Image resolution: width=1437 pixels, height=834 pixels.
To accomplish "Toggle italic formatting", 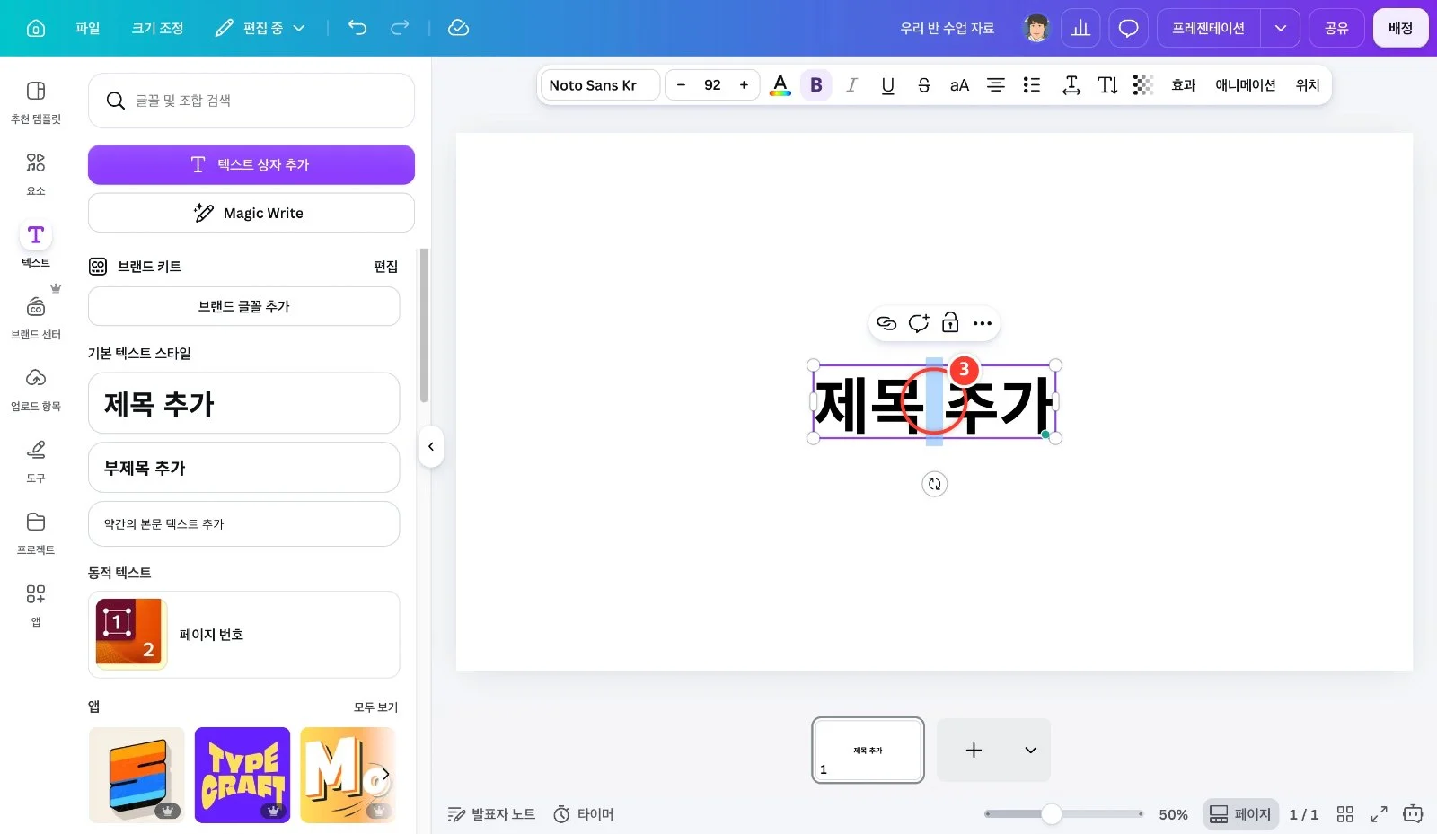I will click(851, 85).
